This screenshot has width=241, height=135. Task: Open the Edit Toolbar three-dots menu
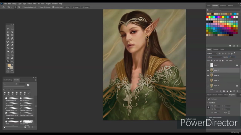coord(12,61)
